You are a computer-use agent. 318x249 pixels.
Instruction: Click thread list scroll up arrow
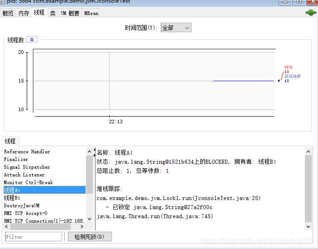coord(89,151)
